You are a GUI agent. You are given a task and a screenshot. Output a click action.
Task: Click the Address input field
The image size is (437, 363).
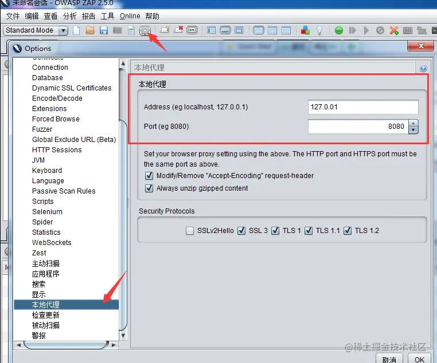click(x=363, y=107)
